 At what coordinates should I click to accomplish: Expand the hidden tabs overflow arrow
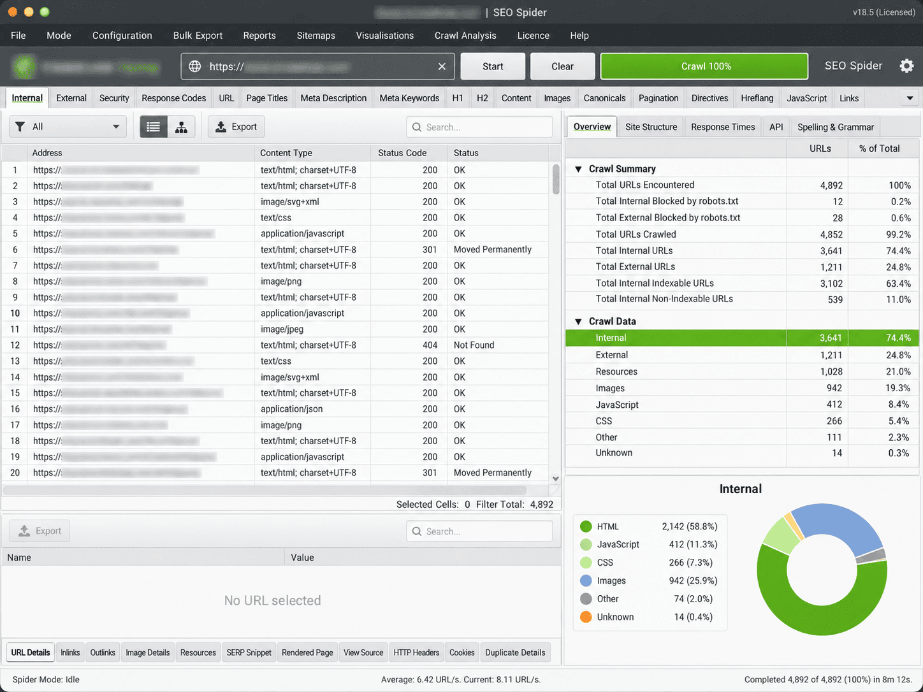click(x=910, y=98)
